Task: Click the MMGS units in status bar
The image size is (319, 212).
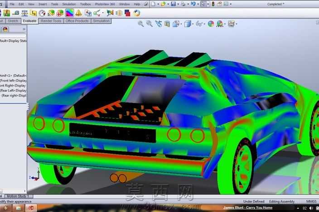Action: coord(311,201)
